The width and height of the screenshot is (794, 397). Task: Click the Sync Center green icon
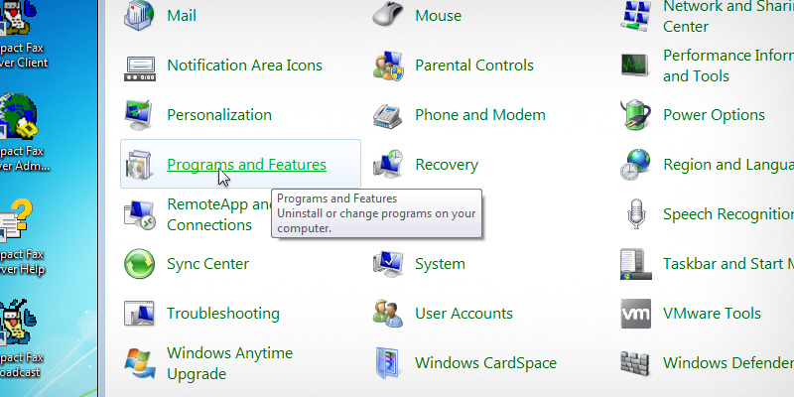[139, 264]
